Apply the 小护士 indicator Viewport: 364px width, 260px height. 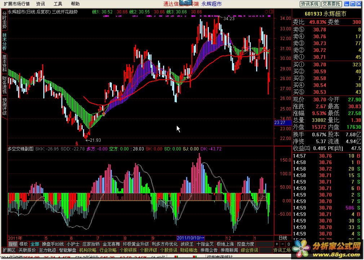pos(73,244)
